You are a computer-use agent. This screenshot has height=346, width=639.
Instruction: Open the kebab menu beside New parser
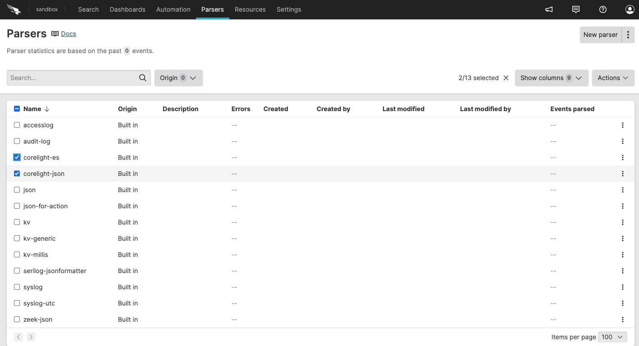[x=628, y=34]
